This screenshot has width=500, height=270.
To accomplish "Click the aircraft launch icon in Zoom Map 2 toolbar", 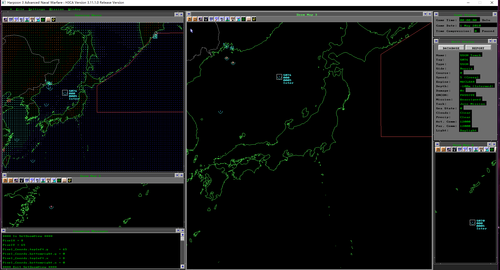I will click(x=54, y=180).
